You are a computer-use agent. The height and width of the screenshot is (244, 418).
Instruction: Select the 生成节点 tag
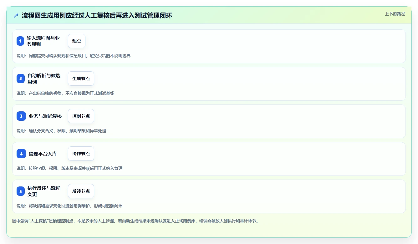[x=81, y=79]
